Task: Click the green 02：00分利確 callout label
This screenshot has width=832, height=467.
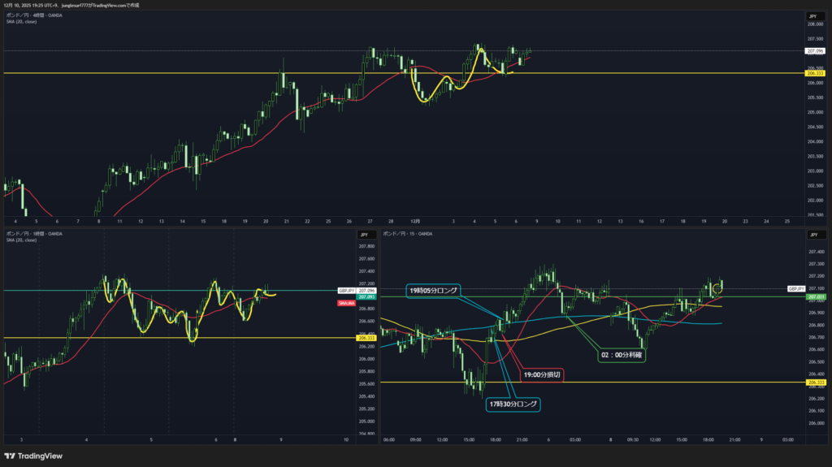Action: [x=622, y=355]
